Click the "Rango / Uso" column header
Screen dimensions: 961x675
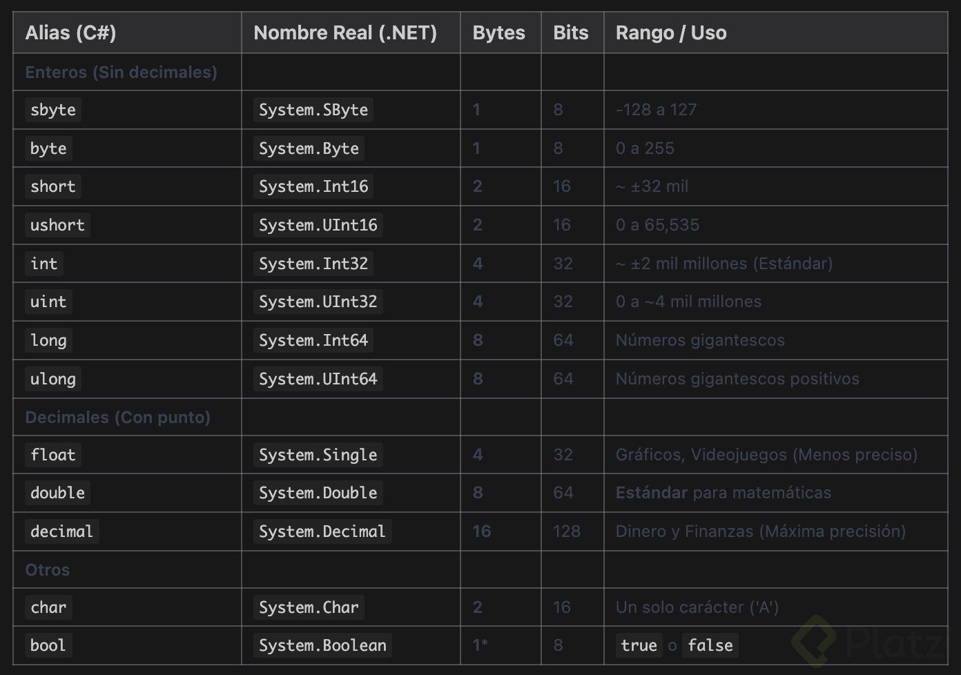click(x=670, y=33)
